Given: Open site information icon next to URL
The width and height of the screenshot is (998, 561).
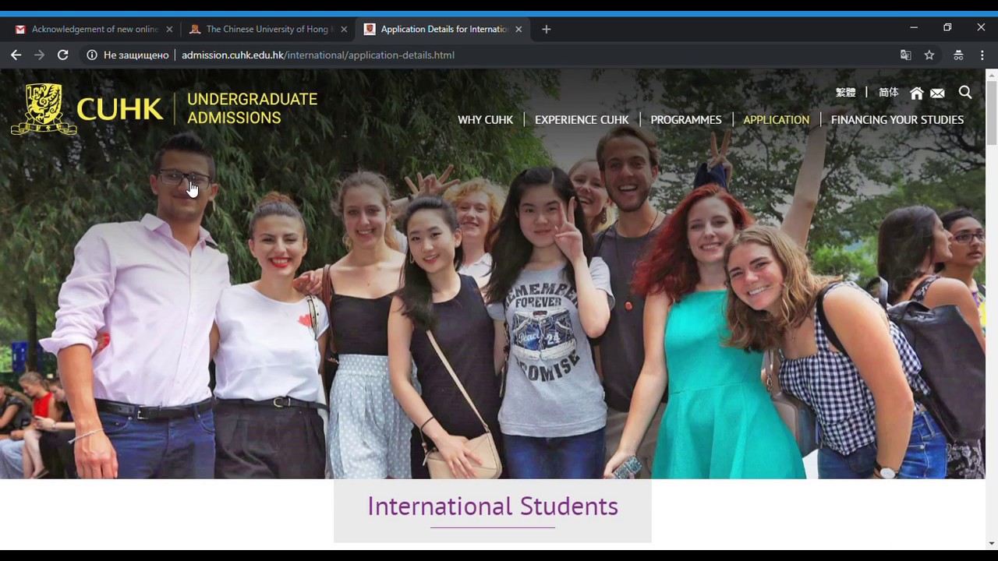Looking at the screenshot, I should 92,55.
